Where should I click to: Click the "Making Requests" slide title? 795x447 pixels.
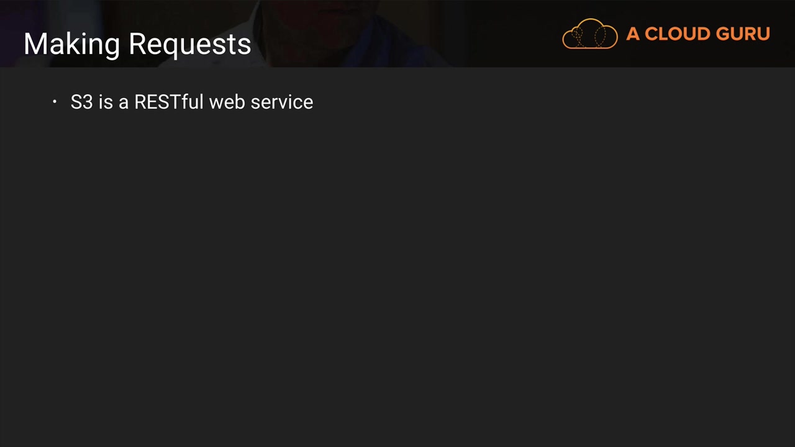tap(137, 44)
